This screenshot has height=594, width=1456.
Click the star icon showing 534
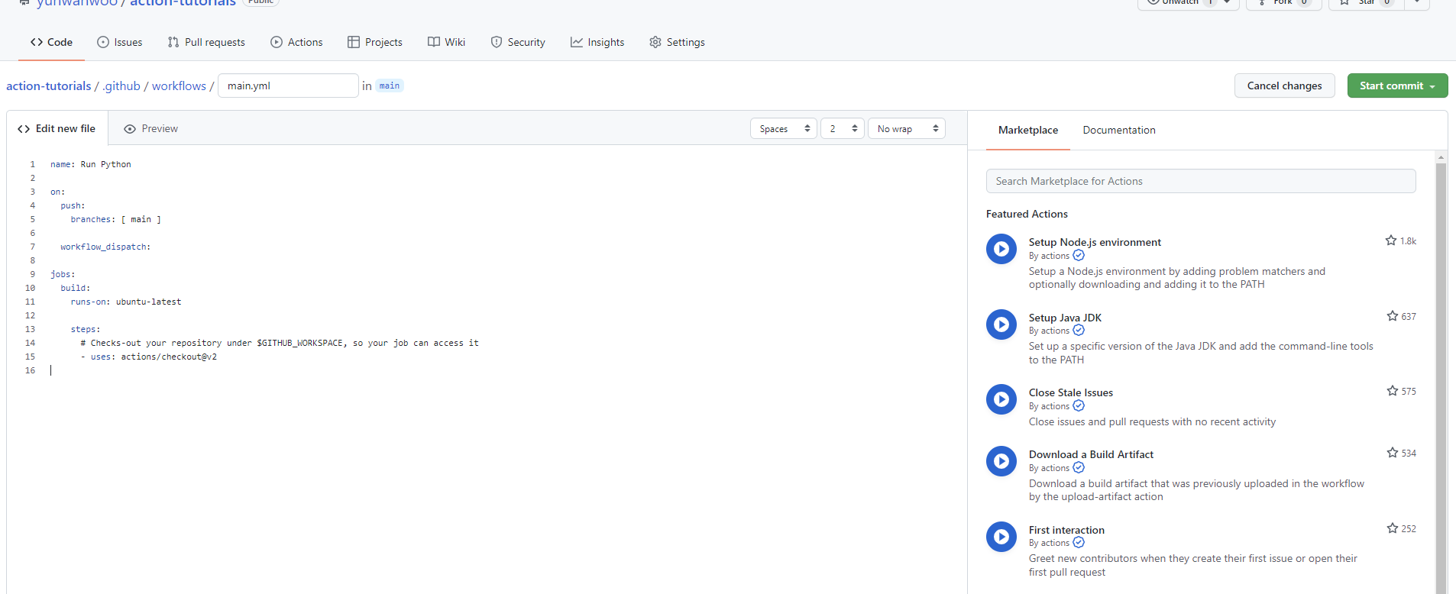[x=1393, y=453]
